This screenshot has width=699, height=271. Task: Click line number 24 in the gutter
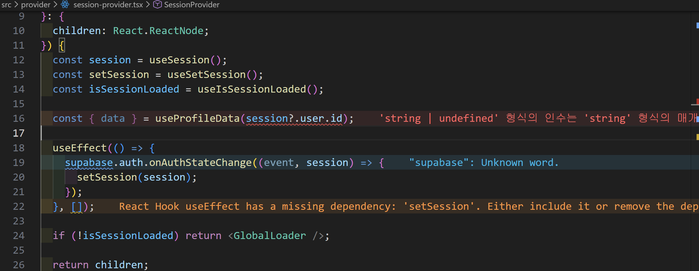click(x=19, y=236)
